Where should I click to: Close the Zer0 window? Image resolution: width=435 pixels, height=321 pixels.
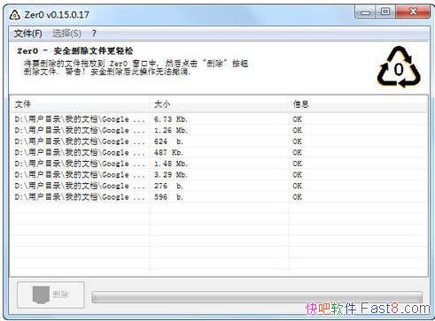tap(413, 12)
